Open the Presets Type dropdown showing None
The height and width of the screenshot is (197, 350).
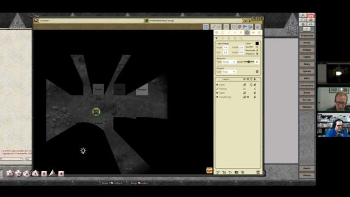pyautogui.click(x=229, y=72)
